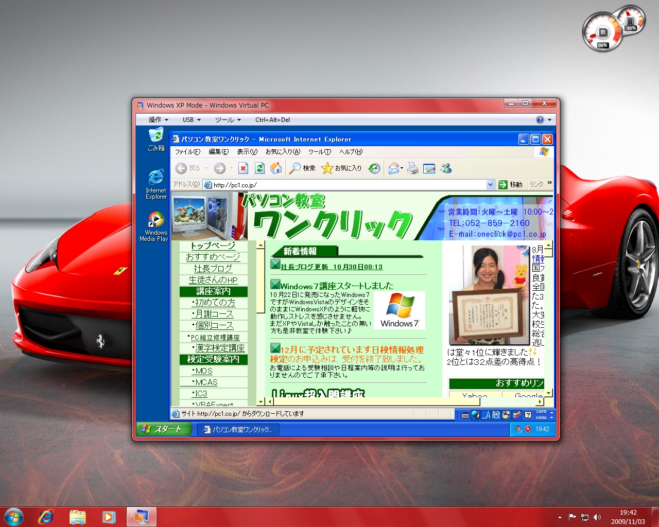
Task: Follow the 社長ブログ link in sidebar
Action: pyautogui.click(x=213, y=269)
